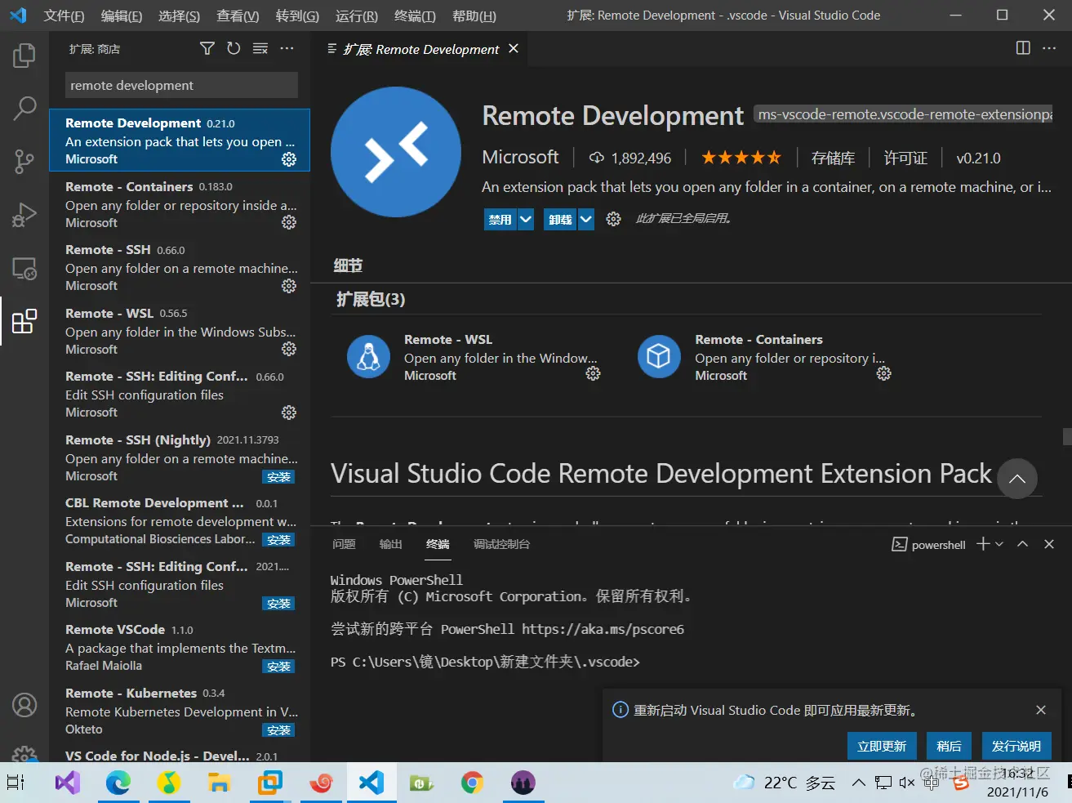This screenshot has height=803, width=1072.
Task: Open new terminal launch profile dropdown
Action: 999,544
